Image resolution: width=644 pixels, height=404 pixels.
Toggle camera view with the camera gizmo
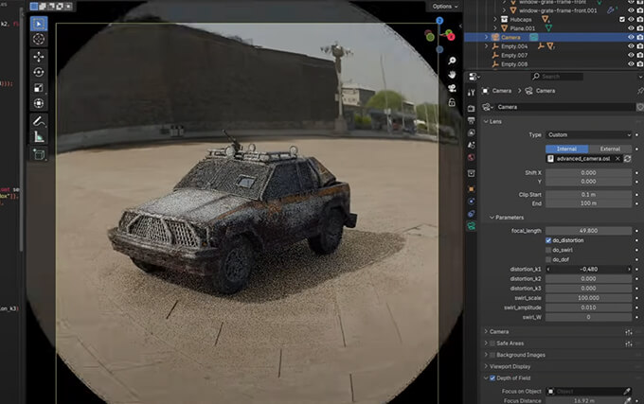(452, 88)
